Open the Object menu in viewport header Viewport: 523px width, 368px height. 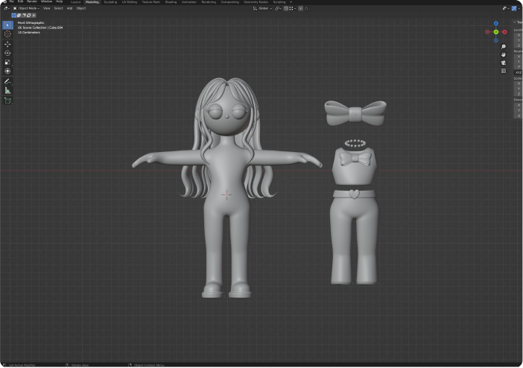[x=81, y=8]
